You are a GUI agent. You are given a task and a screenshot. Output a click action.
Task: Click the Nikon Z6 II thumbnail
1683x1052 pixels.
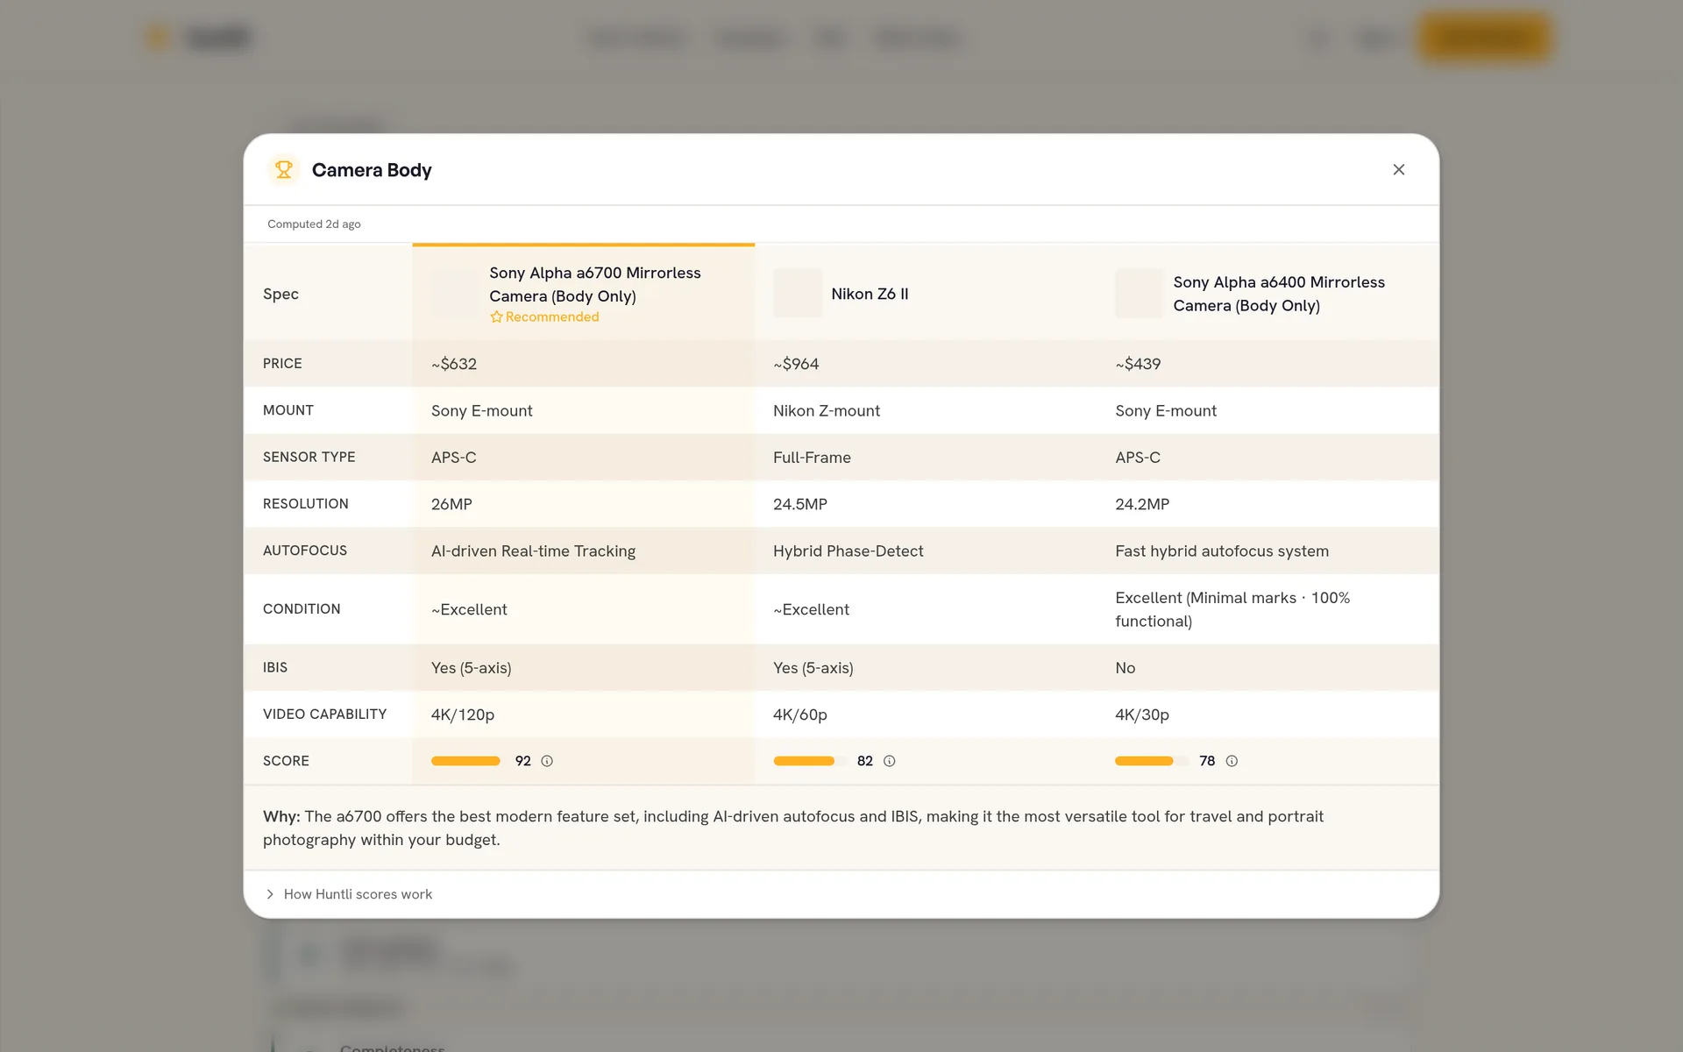point(798,294)
